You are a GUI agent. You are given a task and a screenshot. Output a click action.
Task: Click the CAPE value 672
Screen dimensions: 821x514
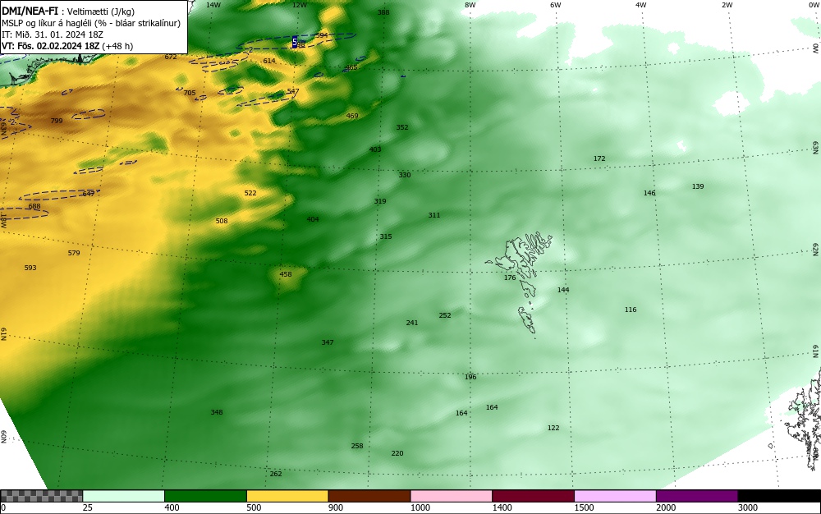coord(171,57)
